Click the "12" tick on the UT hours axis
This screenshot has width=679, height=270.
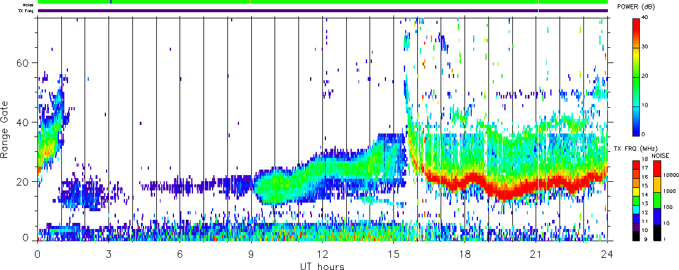[x=322, y=253]
